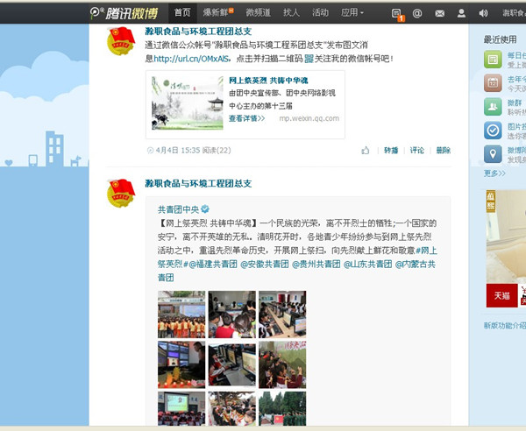
Task: Click the location pin app icon
Action: point(493,154)
